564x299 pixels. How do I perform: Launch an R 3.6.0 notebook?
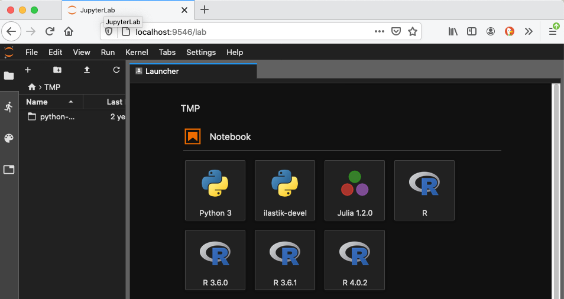click(x=215, y=260)
